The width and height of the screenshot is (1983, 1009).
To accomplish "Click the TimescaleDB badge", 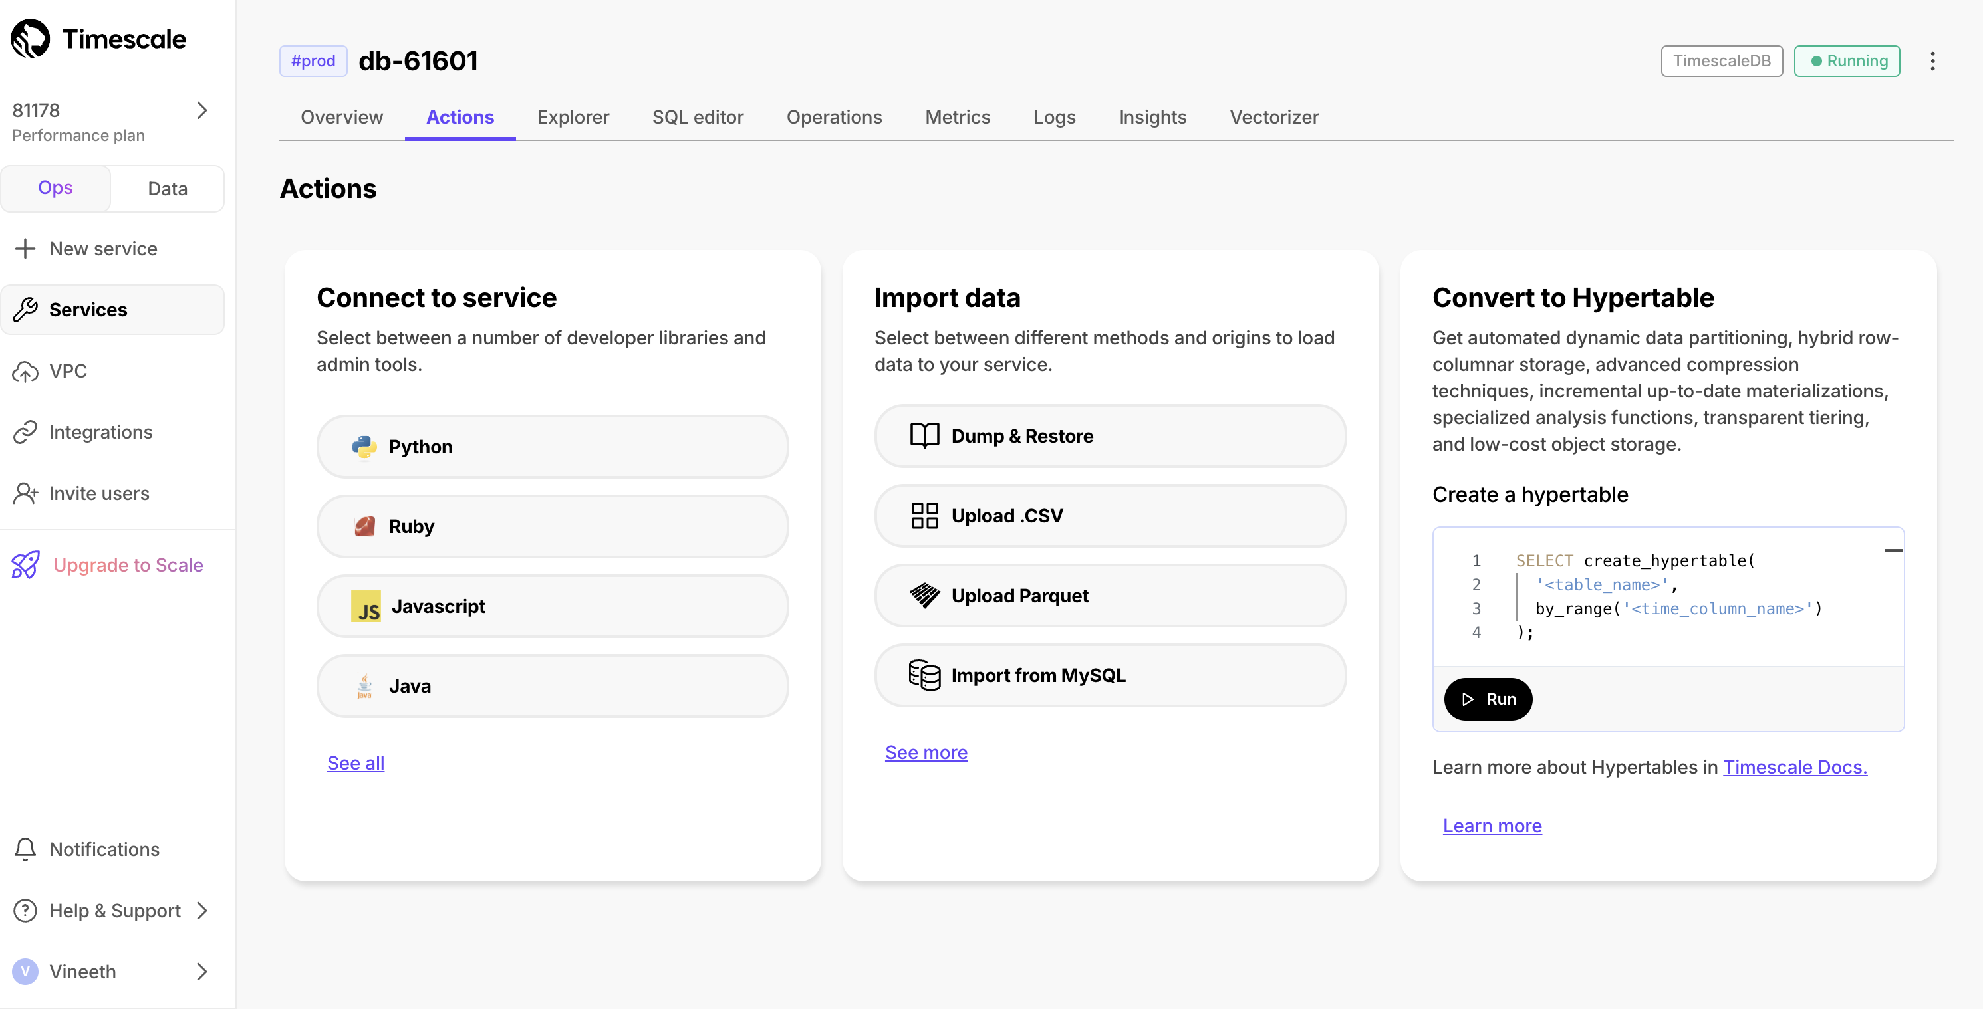I will coord(1721,60).
